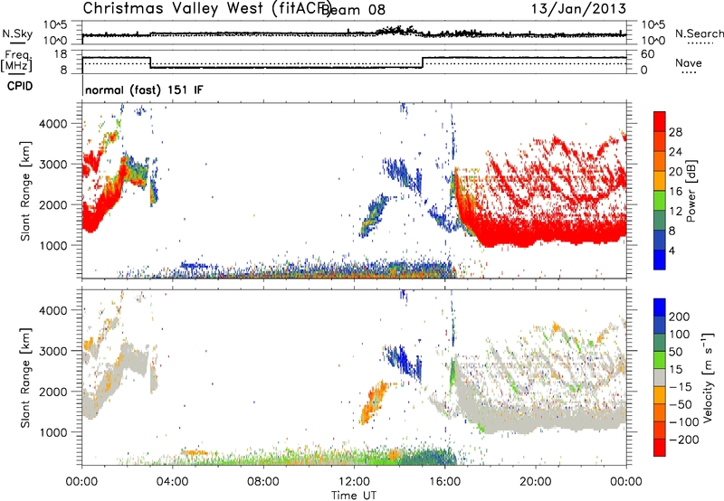Click the 'N.Search' legend label
724x501 pixels.
[x=700, y=33]
